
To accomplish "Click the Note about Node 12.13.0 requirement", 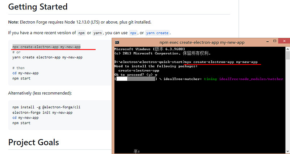I will click(x=80, y=22).
